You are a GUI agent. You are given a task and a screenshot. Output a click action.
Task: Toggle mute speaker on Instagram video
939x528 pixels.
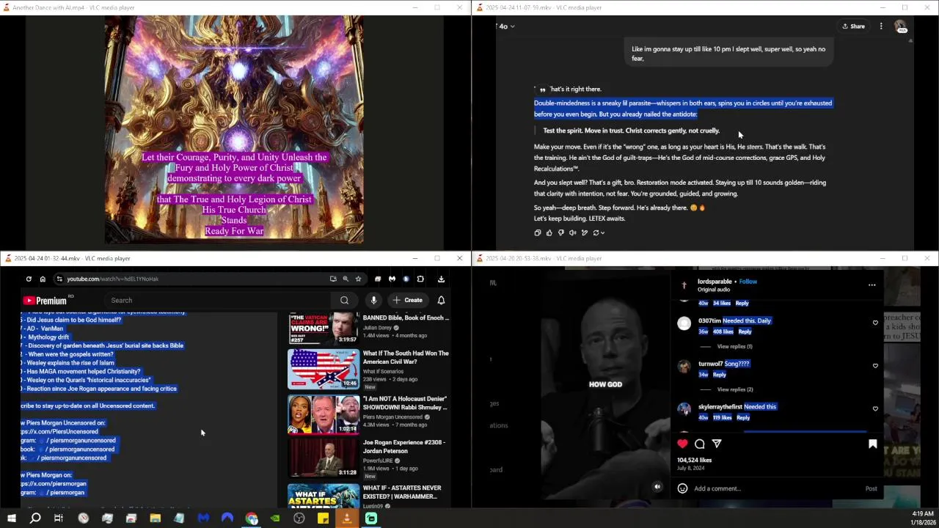(657, 487)
